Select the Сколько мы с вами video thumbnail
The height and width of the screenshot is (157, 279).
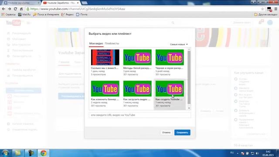105,57
